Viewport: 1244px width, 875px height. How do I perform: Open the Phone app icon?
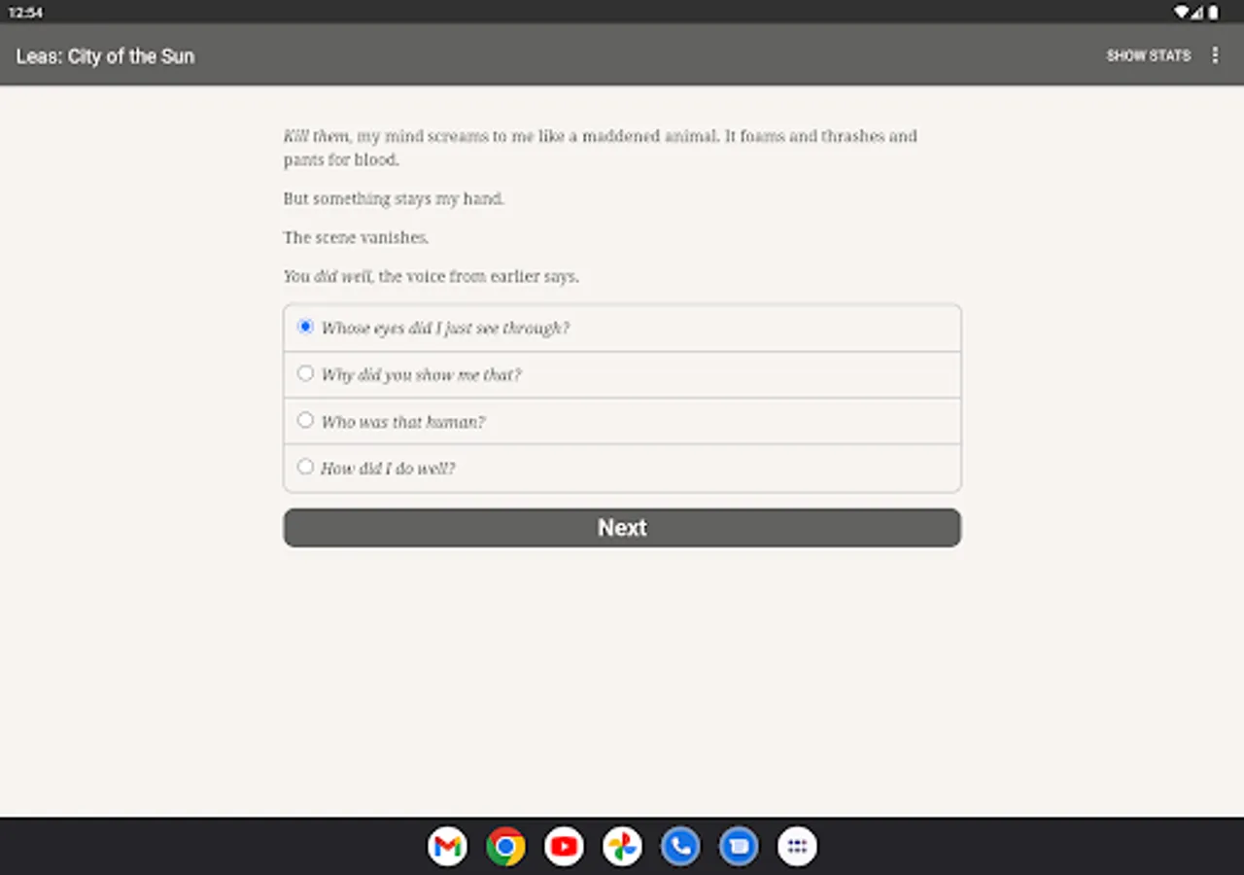coord(680,847)
